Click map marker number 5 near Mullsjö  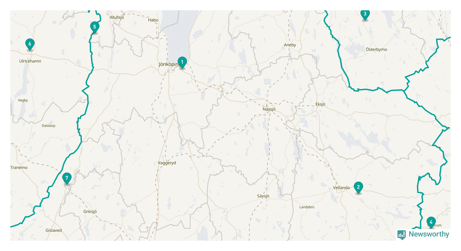95,27
